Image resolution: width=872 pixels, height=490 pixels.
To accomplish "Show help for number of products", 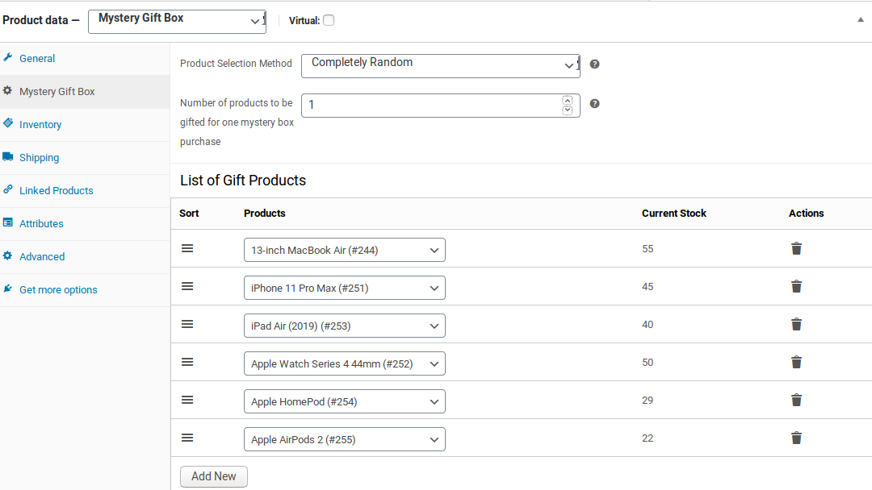I will pos(594,104).
